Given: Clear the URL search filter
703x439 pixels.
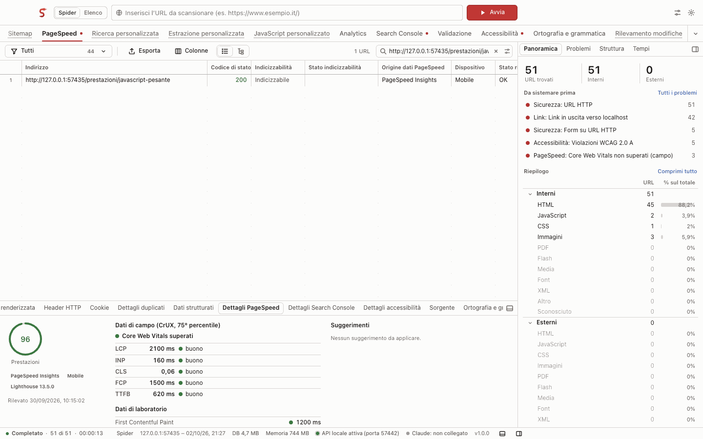Looking at the screenshot, I should (496, 51).
